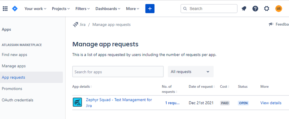This screenshot has height=119, width=289.
Task: Click the Apps sidebar heading
Action: (x=6, y=30)
